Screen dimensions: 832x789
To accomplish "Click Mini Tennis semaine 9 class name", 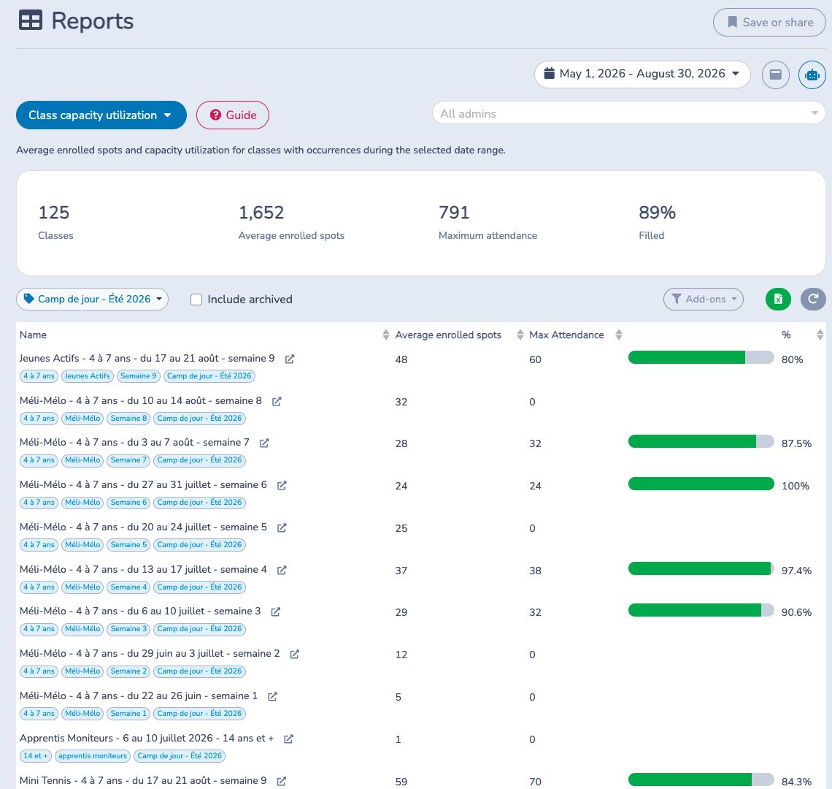I will (x=143, y=780).
